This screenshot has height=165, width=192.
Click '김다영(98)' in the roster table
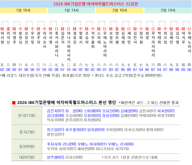pos(56,115)
